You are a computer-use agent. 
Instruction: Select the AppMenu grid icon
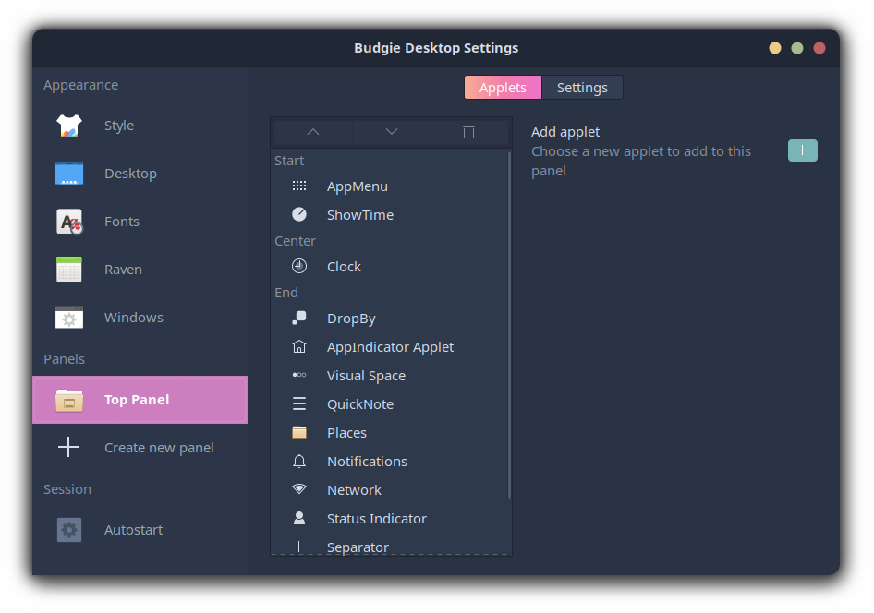pos(299,186)
